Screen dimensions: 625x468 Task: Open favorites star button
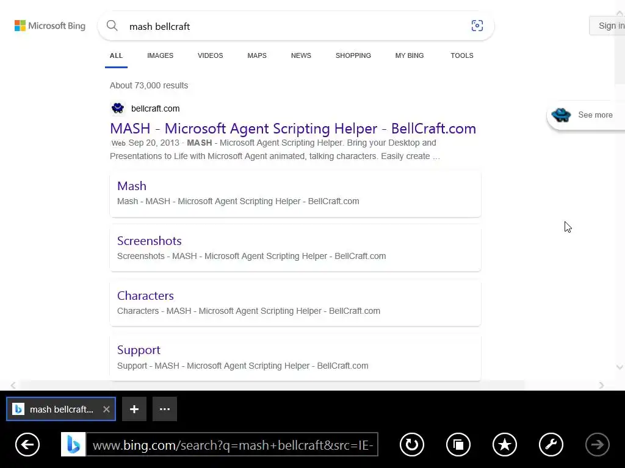[505, 444]
